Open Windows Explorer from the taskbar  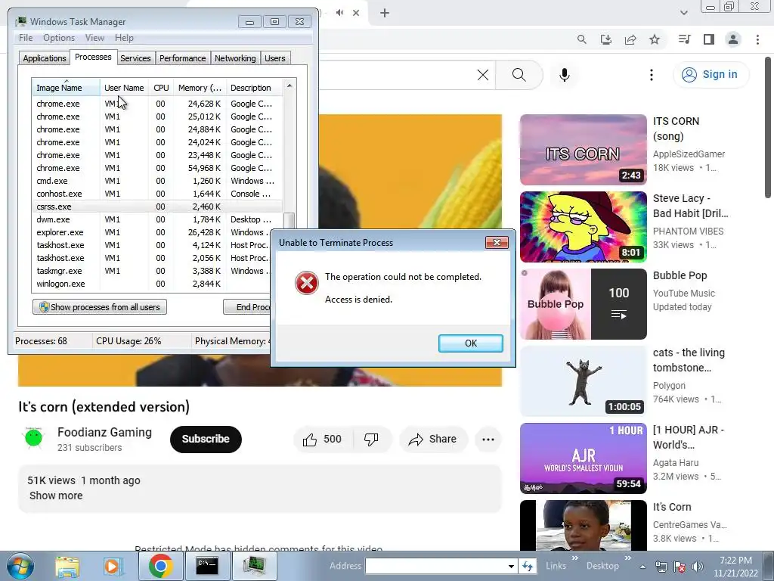pos(67,566)
